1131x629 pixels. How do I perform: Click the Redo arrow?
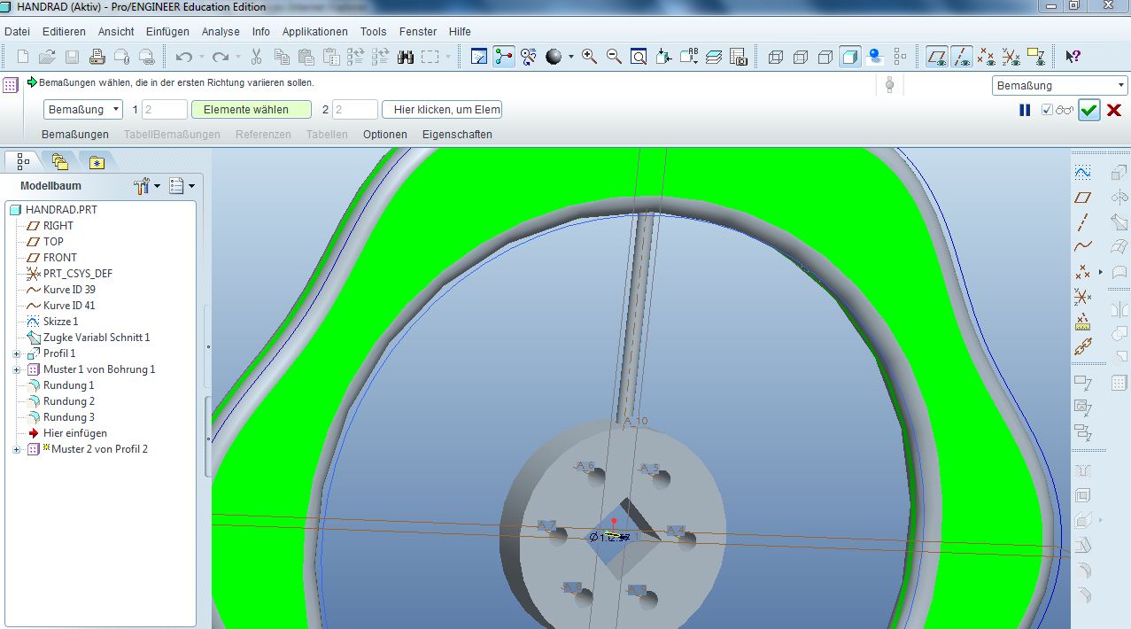pos(221,57)
